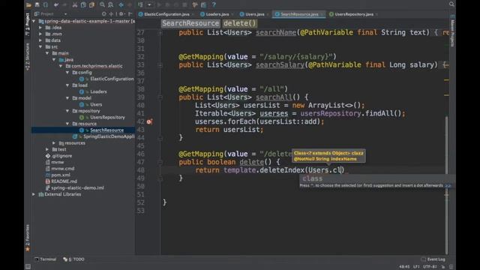480x270 pixels.
Task: Open the TODO tool window
Action: point(73,259)
